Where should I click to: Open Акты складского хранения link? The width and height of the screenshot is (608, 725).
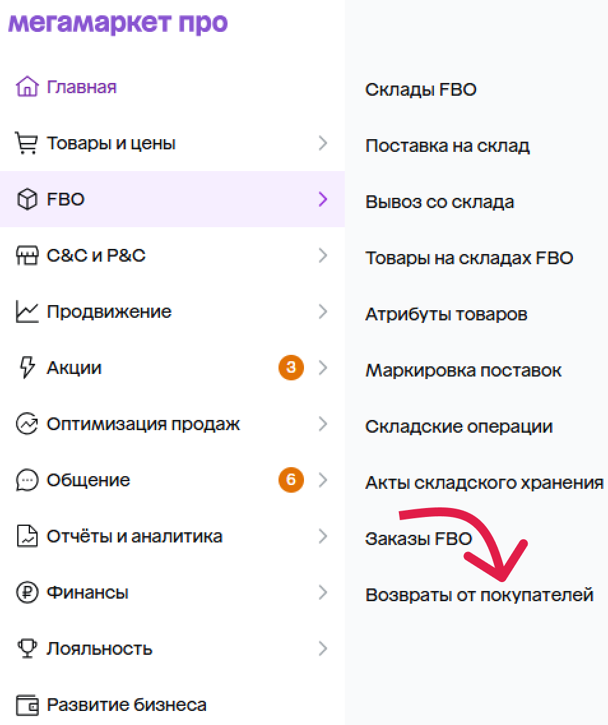pyautogui.click(x=484, y=482)
